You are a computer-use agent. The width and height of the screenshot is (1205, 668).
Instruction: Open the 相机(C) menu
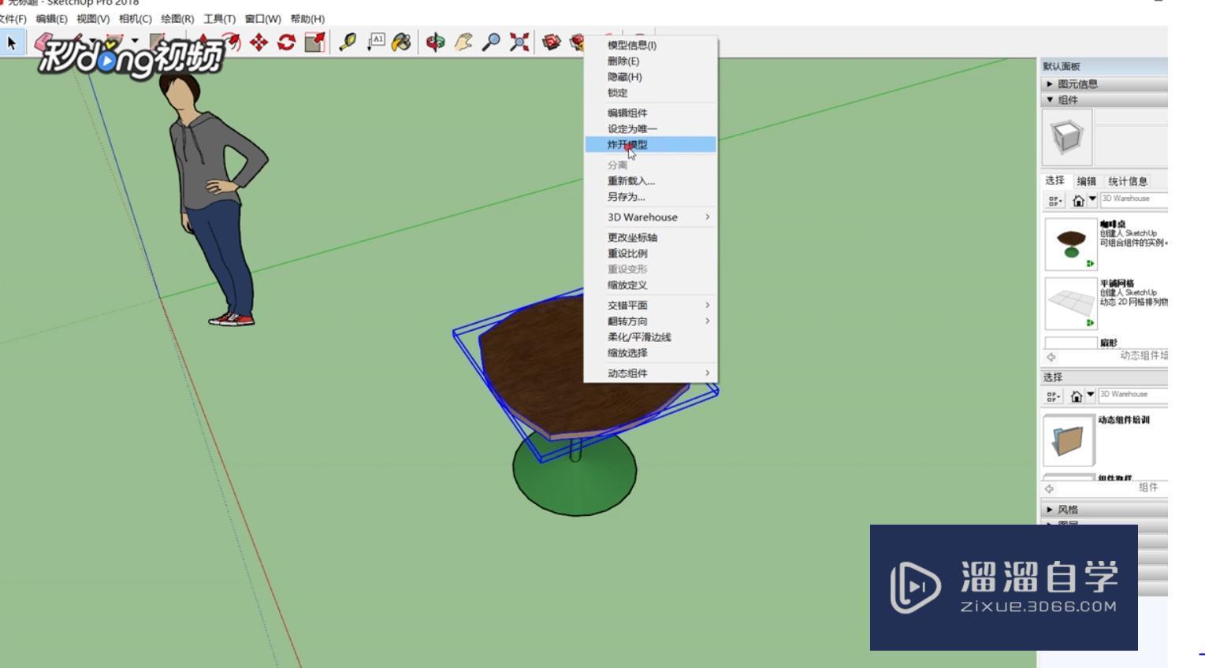[x=135, y=19]
